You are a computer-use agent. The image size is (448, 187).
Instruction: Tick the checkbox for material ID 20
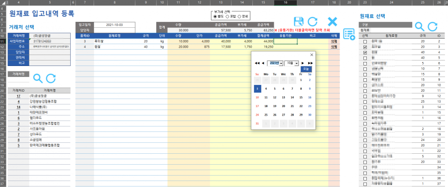(x=365, y=140)
